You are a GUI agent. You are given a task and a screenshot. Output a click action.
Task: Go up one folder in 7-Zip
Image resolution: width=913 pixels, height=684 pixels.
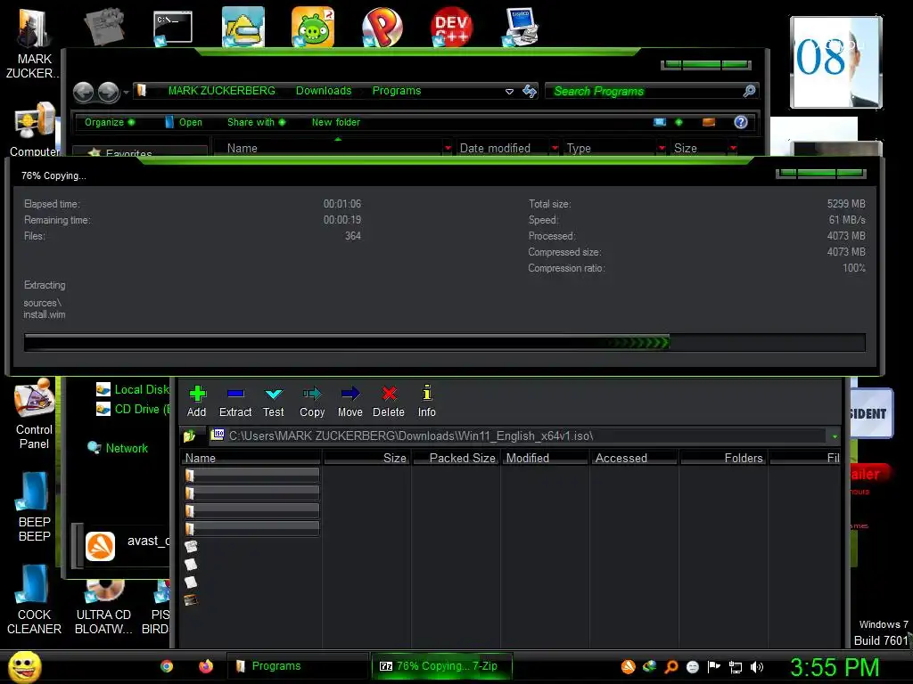tap(189, 436)
